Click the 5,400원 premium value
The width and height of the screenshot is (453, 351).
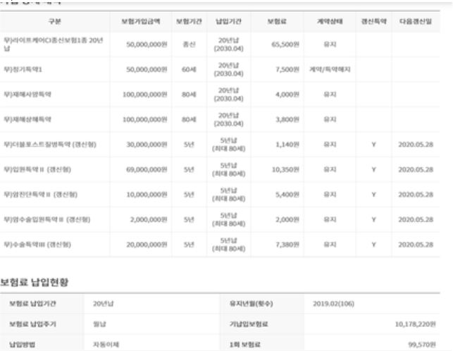(287, 195)
